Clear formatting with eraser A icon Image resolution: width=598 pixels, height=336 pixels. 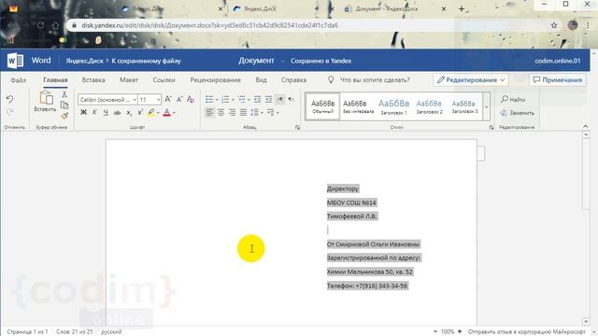click(191, 100)
